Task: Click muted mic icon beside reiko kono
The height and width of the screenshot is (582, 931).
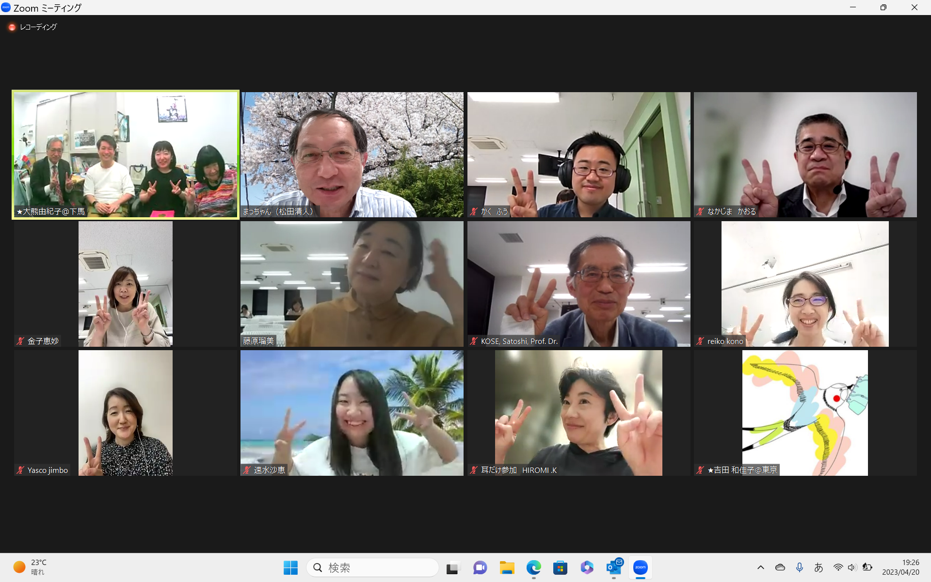Action: click(x=701, y=341)
